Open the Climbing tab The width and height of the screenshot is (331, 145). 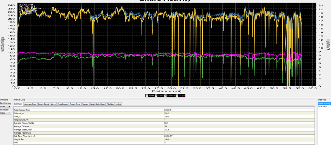[110, 104]
